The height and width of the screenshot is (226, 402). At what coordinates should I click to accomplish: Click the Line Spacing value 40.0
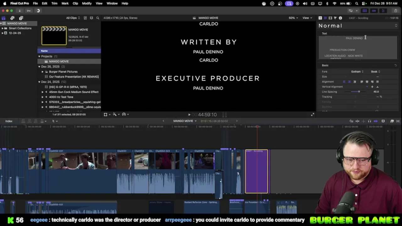pos(376,92)
